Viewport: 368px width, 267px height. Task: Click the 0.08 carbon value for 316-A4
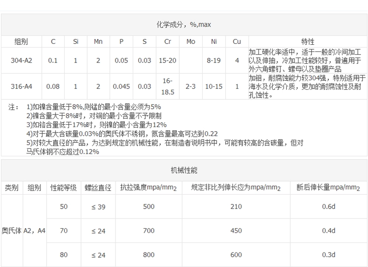tap(53, 86)
